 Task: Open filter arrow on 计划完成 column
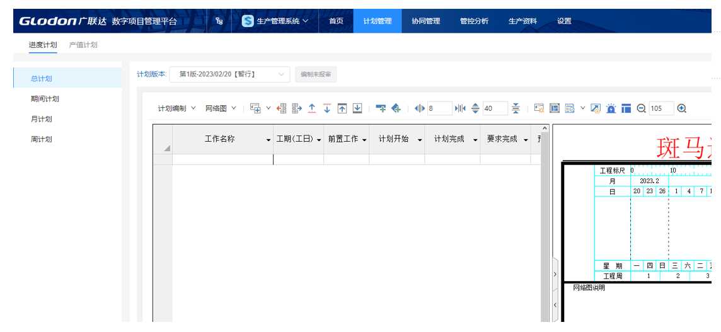[x=475, y=140]
